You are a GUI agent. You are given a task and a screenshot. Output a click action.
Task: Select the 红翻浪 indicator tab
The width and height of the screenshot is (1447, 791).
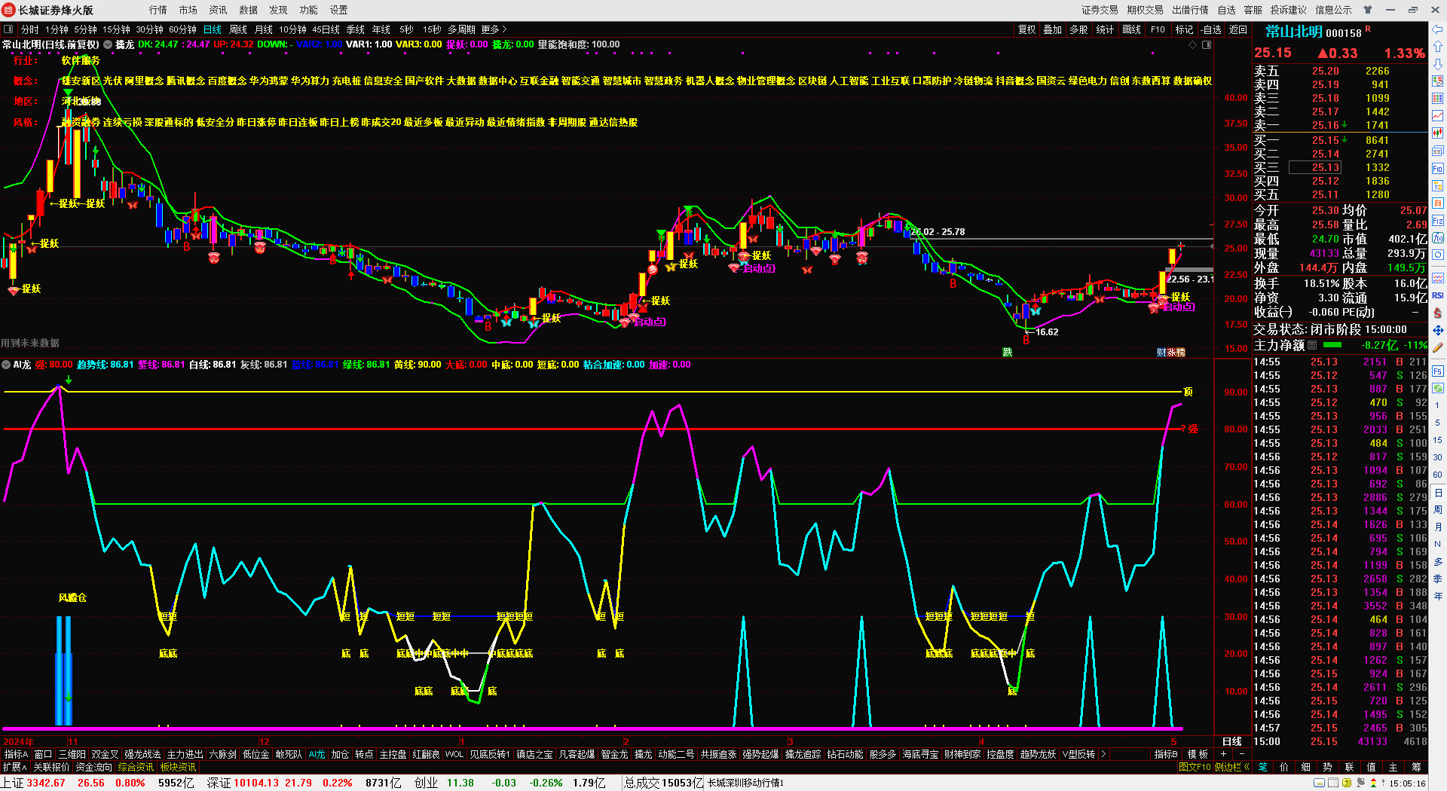426,754
